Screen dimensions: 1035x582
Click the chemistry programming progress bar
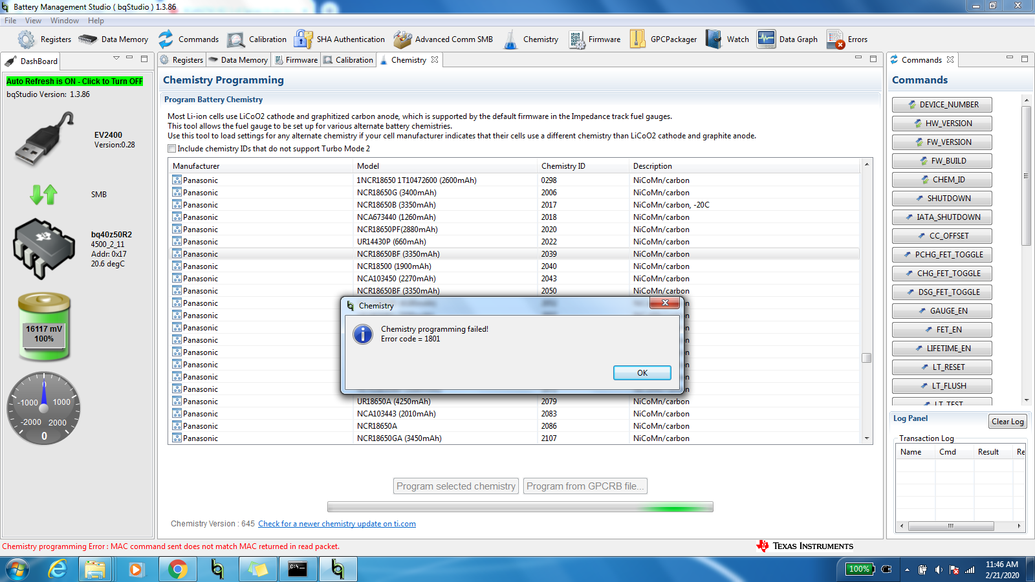click(520, 507)
